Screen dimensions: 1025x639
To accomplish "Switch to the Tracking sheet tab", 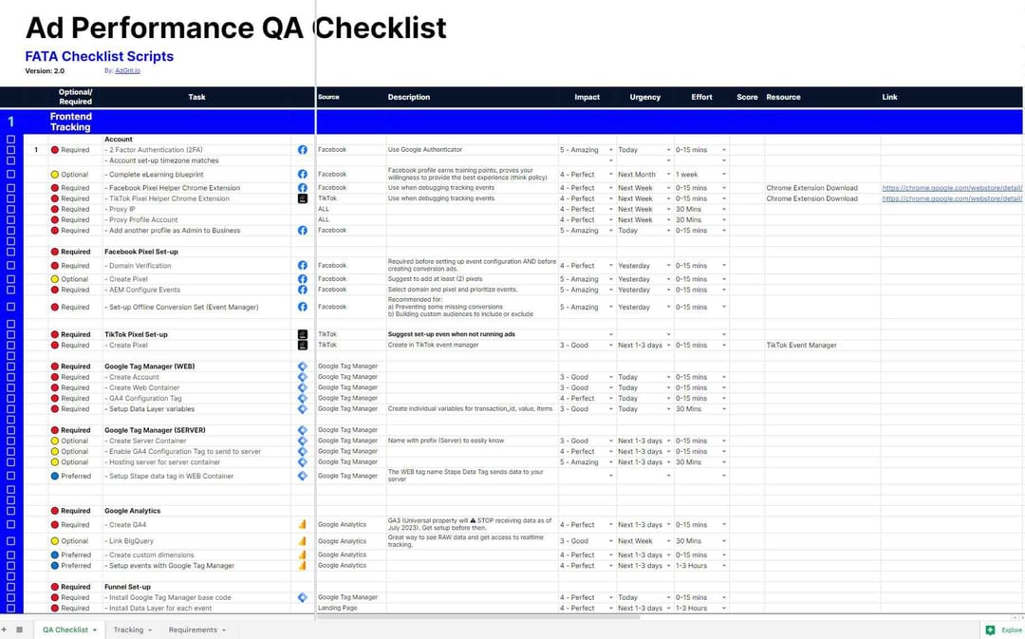I will 128,630.
